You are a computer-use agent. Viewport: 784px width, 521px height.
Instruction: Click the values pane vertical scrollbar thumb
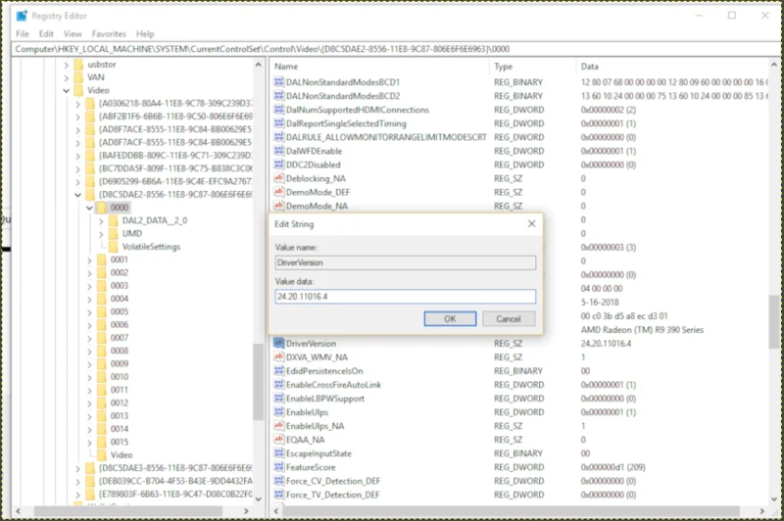pyautogui.click(x=774, y=321)
